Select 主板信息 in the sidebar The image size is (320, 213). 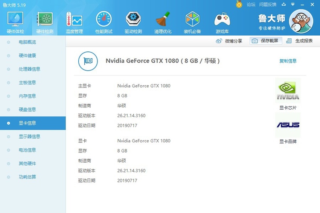click(x=33, y=83)
